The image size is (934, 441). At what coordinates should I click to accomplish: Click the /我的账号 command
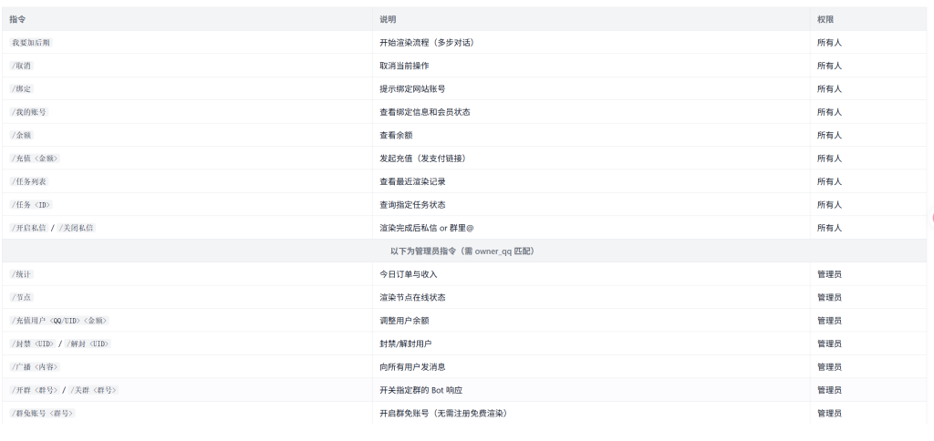click(28, 112)
